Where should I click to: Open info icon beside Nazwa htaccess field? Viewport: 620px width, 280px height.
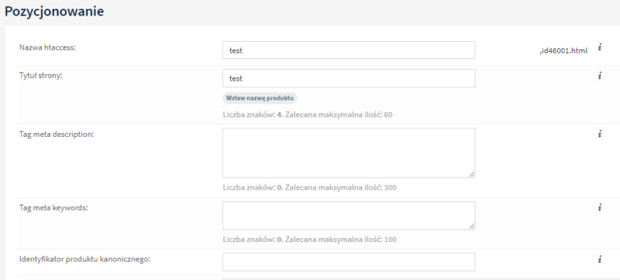[x=599, y=47]
